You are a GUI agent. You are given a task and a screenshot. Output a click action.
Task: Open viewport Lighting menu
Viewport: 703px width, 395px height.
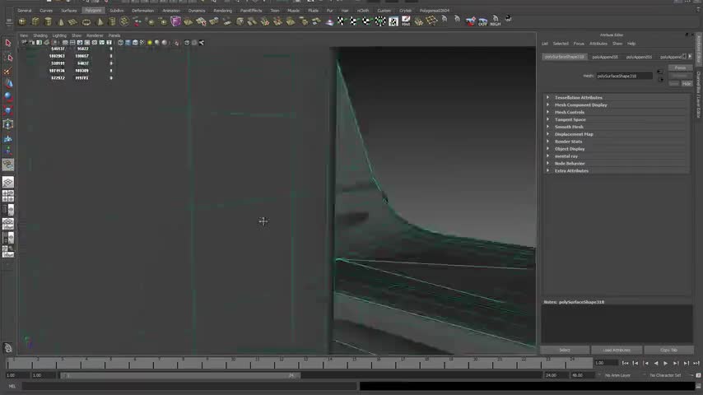[59, 35]
